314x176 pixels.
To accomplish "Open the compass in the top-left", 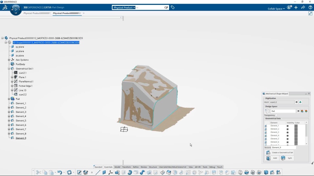I will [16, 9].
